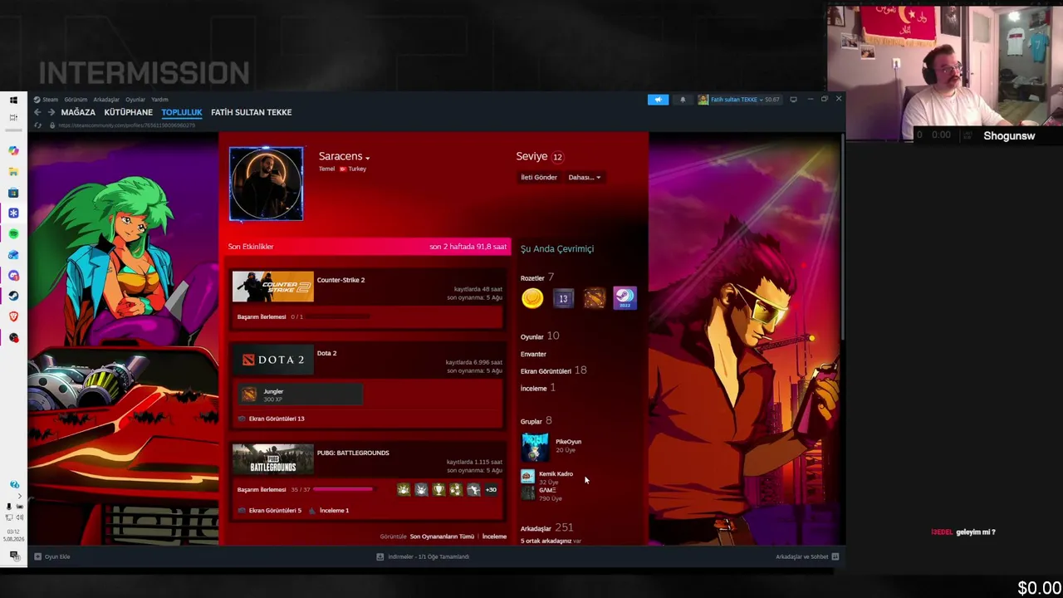Screen dimensions: 1063x598
Task: Click the PUBG Battlegrounds game thumbnail
Action: (x=273, y=459)
